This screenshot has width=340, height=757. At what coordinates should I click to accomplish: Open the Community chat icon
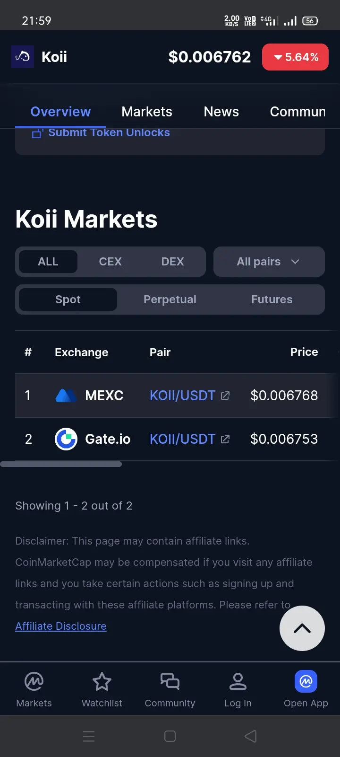click(x=170, y=682)
